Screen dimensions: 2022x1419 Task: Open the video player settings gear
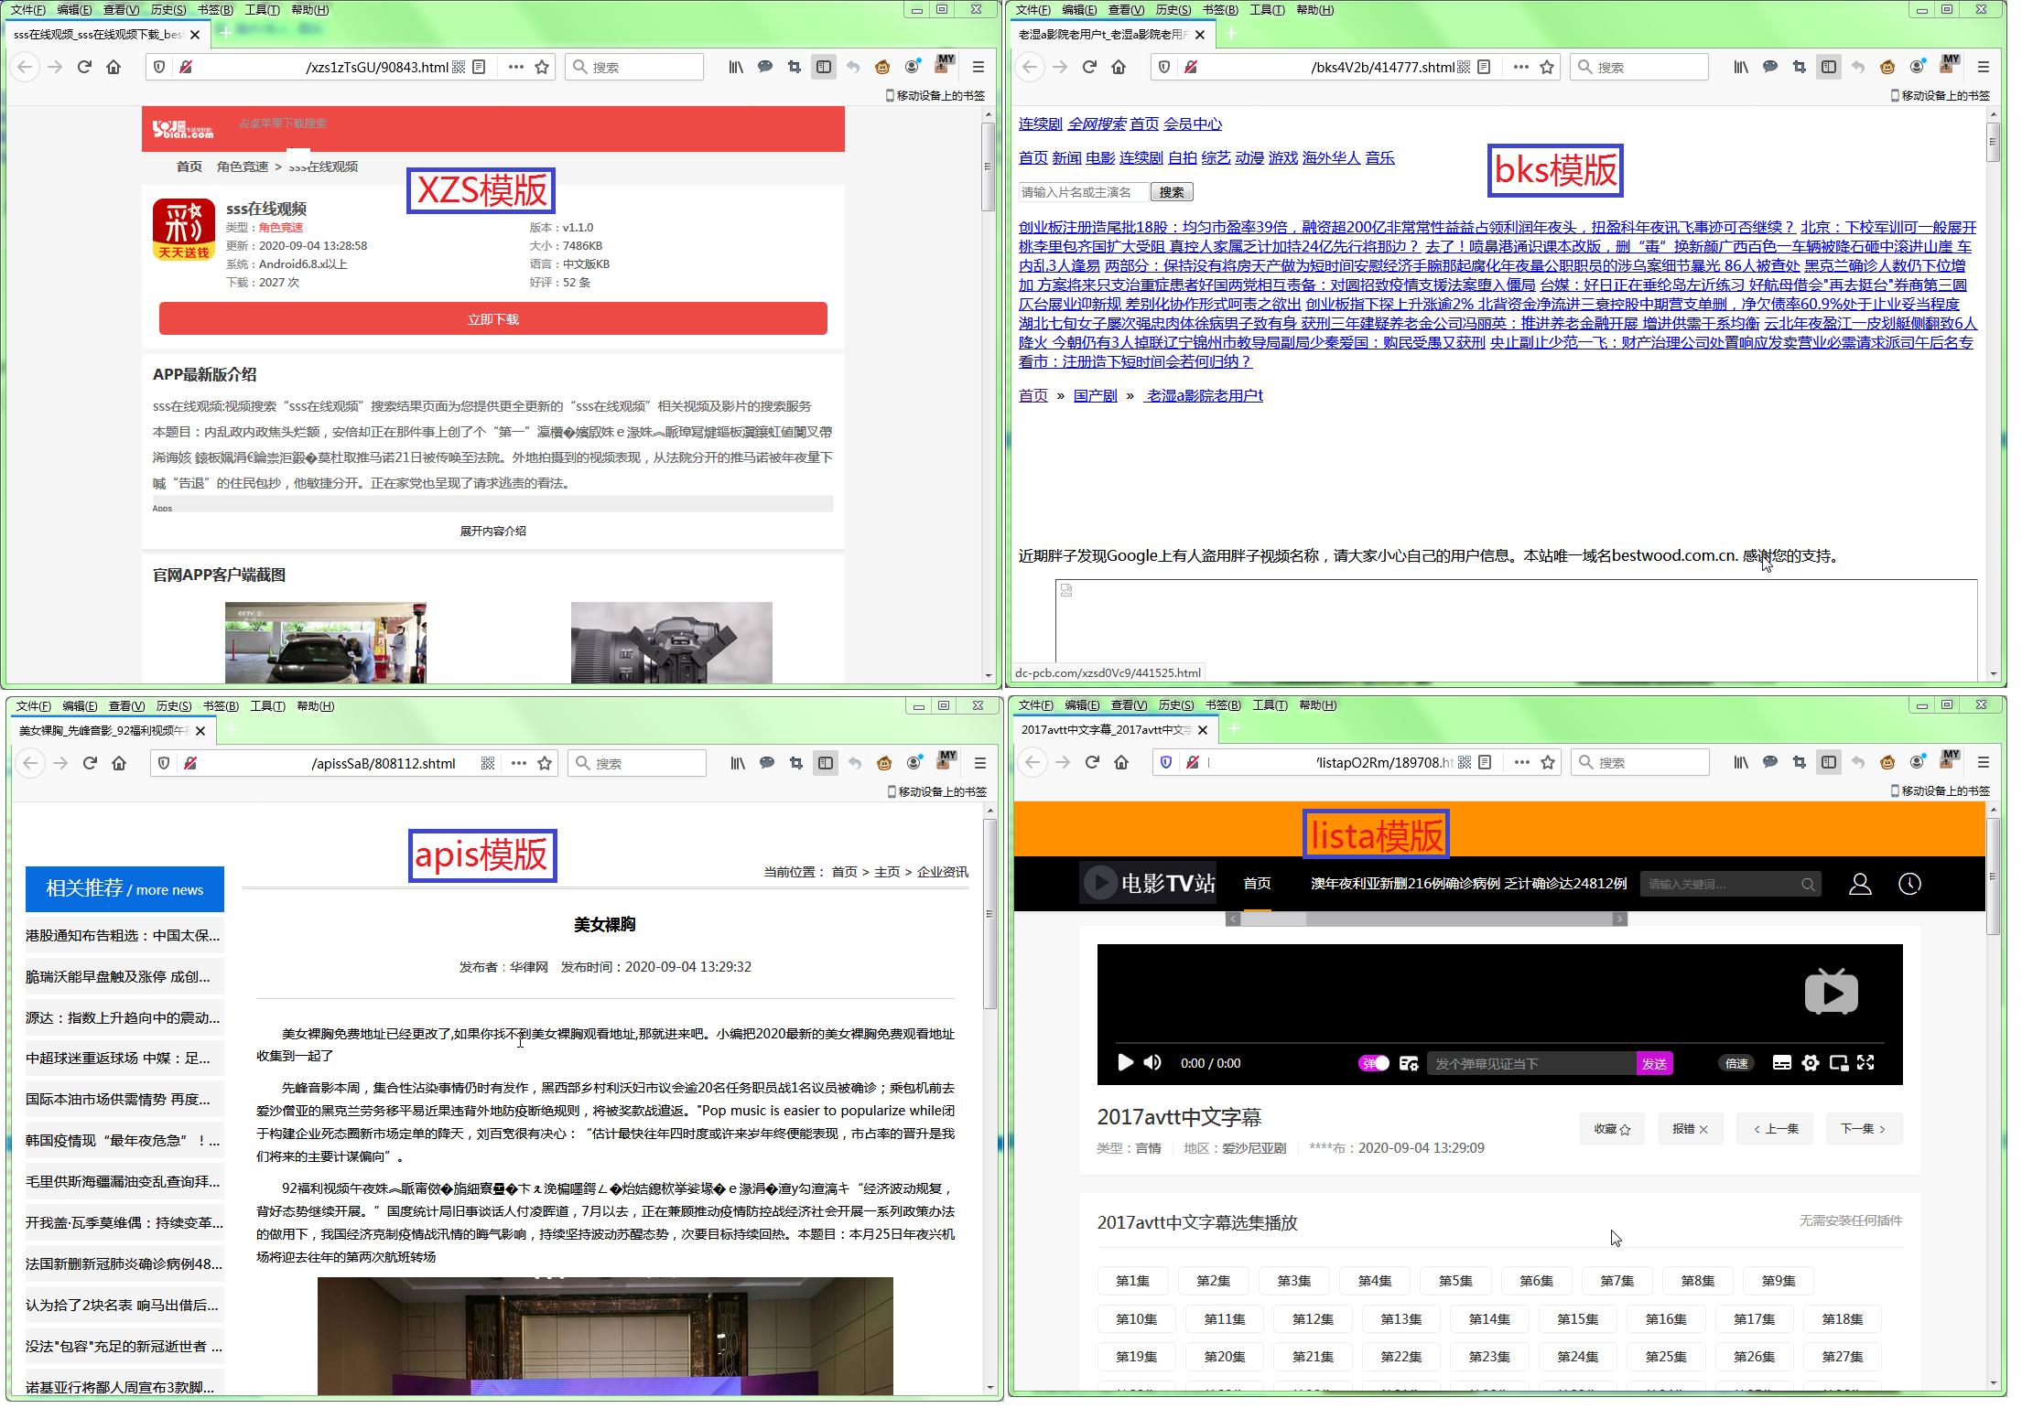tap(1811, 1063)
